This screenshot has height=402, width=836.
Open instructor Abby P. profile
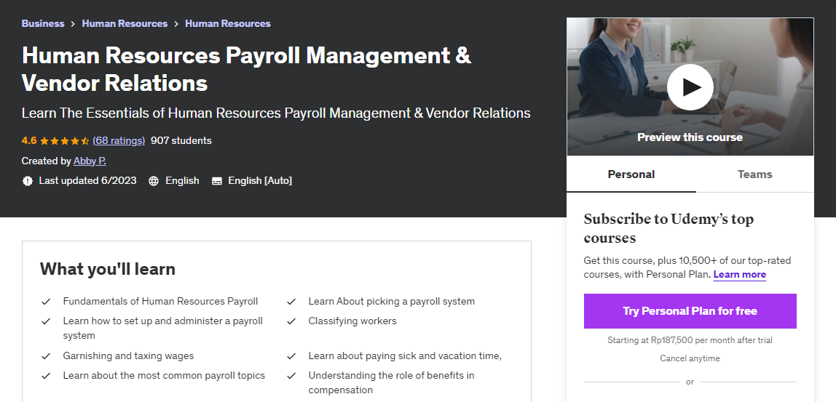90,161
